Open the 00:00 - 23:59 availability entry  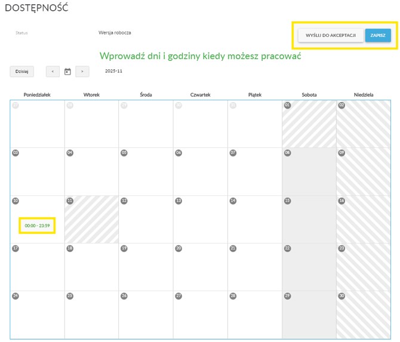tap(37, 226)
